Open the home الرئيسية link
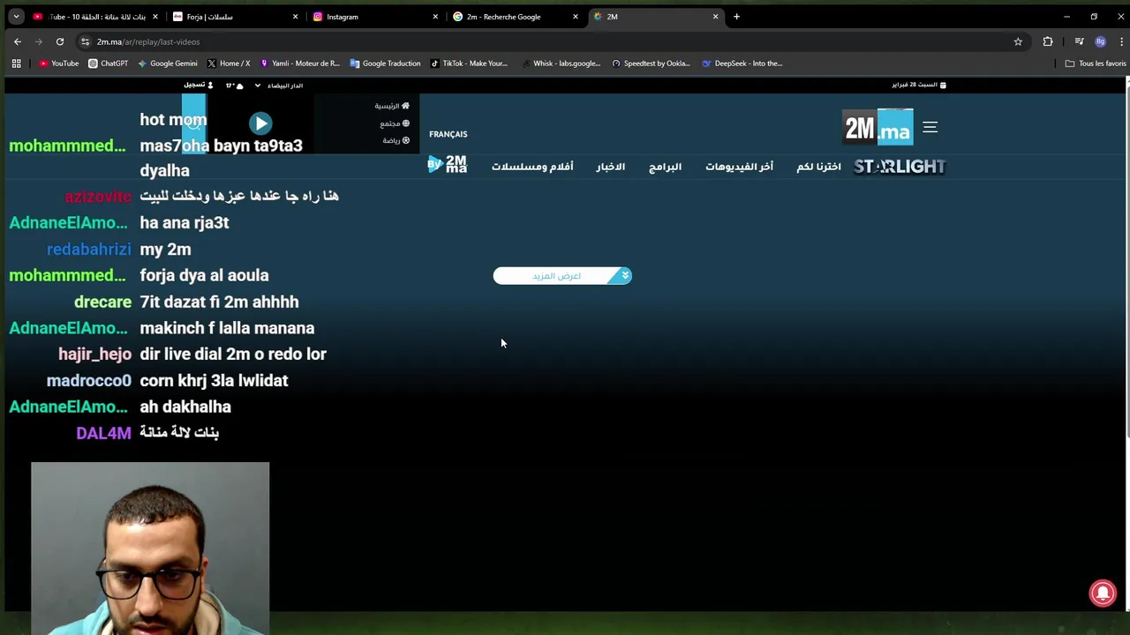The width and height of the screenshot is (1130, 635). tap(392, 106)
